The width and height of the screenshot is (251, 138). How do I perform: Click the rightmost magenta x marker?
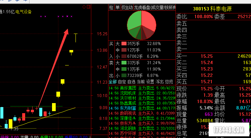71,16
